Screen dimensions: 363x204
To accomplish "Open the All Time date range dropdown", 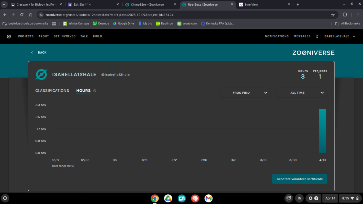I will (301, 93).
